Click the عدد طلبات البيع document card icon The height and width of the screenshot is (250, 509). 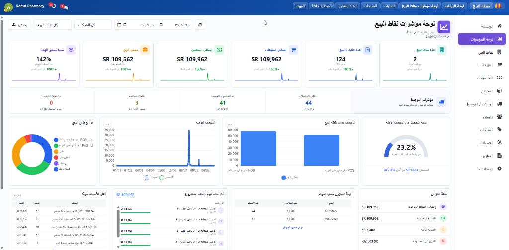coord(367,50)
